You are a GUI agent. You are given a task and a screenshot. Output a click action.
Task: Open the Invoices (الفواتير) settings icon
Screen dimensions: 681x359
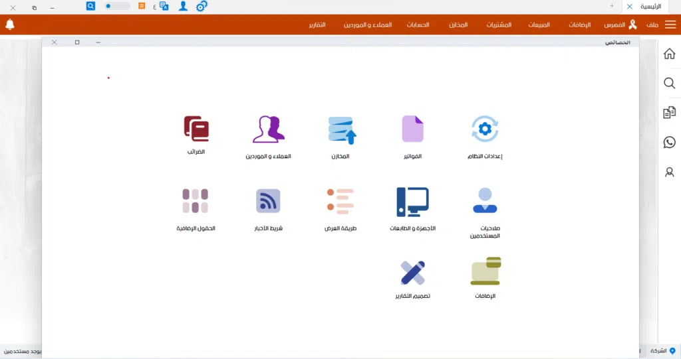pyautogui.click(x=412, y=129)
